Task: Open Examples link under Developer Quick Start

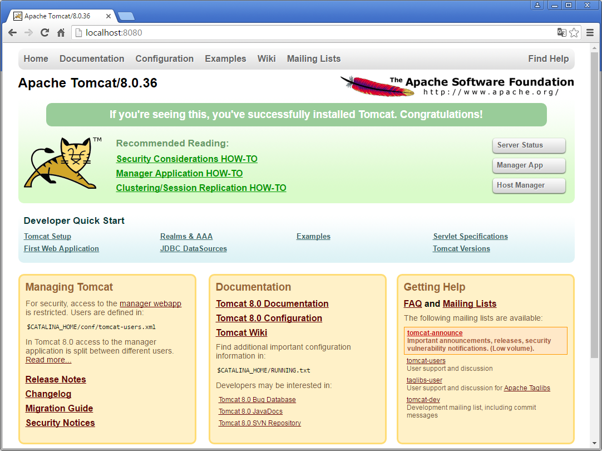Action: (313, 236)
